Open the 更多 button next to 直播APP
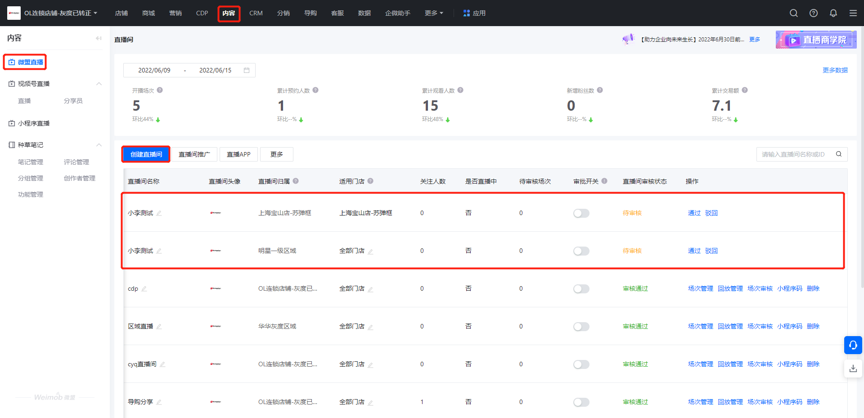The image size is (864, 418). click(277, 154)
